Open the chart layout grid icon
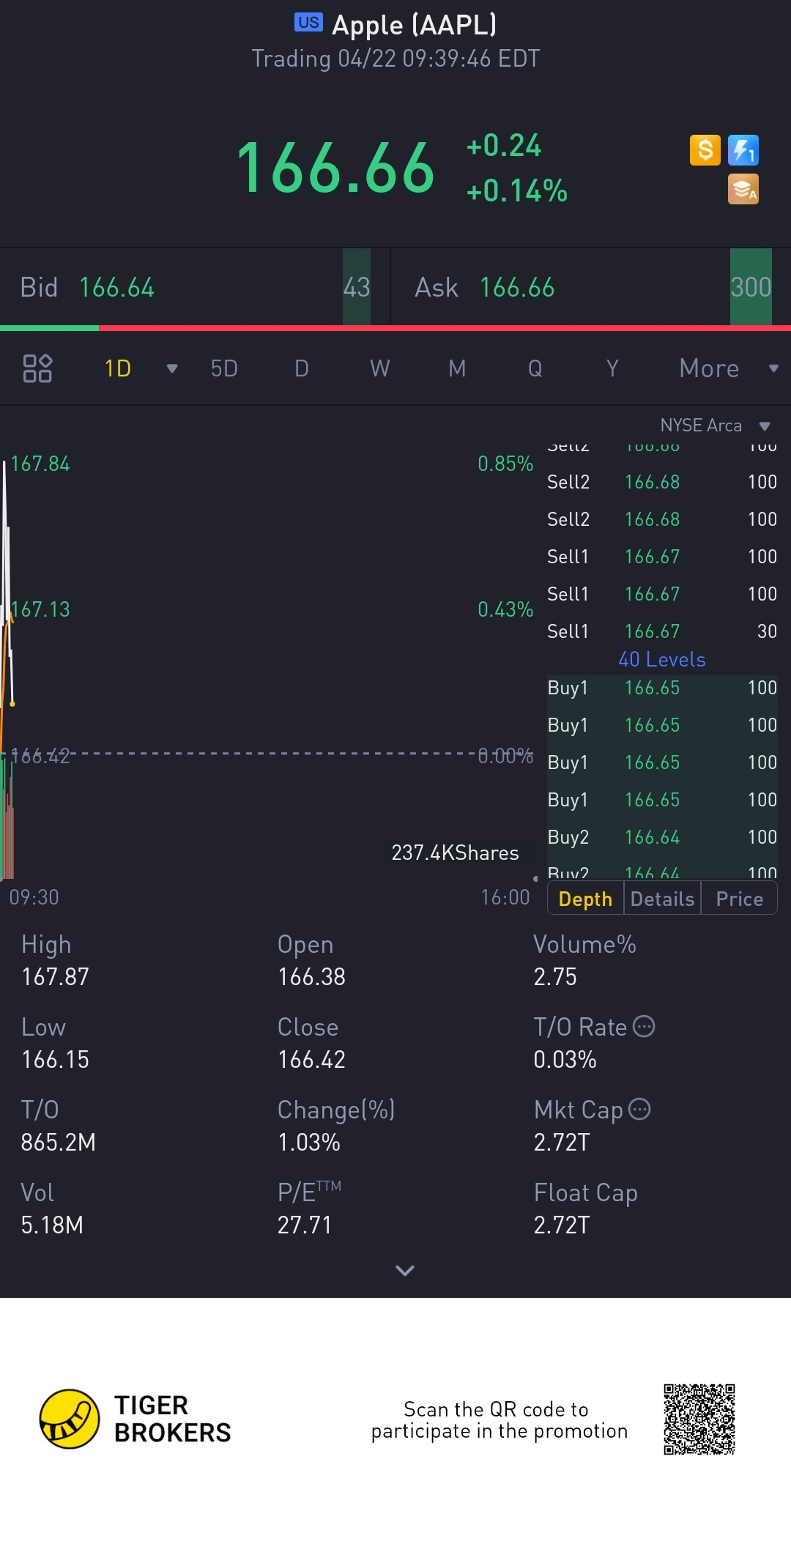This screenshot has height=1541, width=791. [37, 368]
